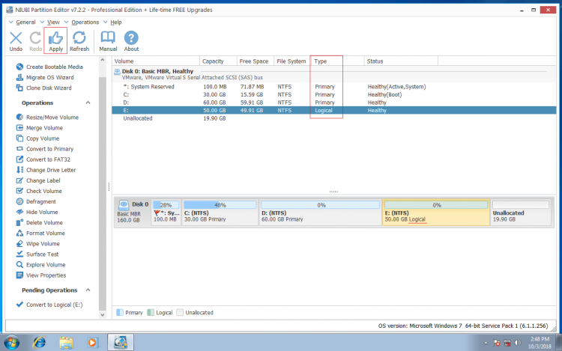The image size is (562, 351).
Task: Open Windows Explorer from the taskbar
Action: tap(66, 343)
